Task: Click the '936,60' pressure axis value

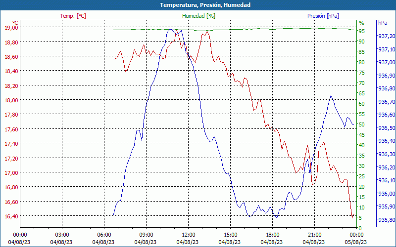Action: click(387, 115)
